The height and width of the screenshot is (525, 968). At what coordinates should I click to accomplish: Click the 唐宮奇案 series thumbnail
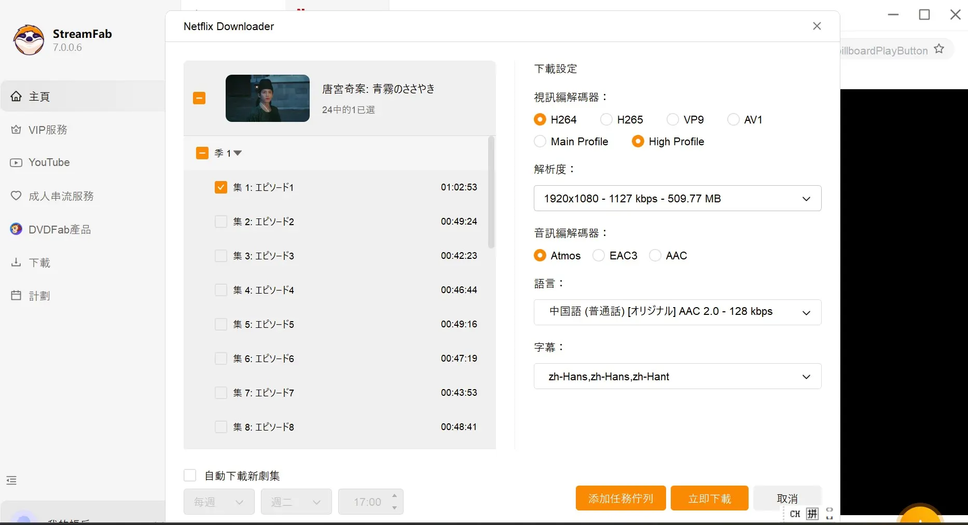click(268, 98)
